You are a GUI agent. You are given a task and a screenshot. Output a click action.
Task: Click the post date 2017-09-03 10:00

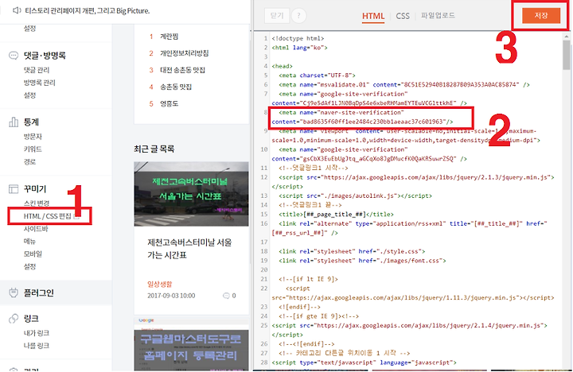click(171, 296)
